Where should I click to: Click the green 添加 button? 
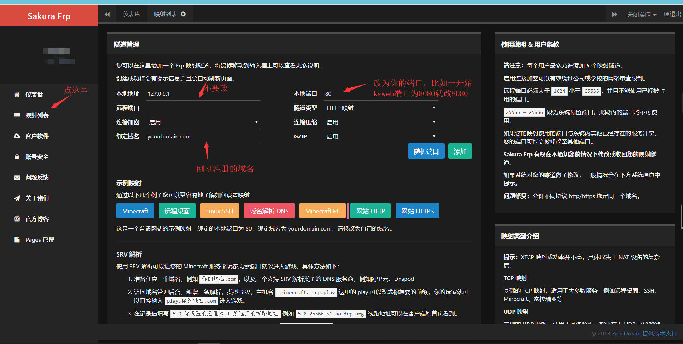tap(460, 151)
